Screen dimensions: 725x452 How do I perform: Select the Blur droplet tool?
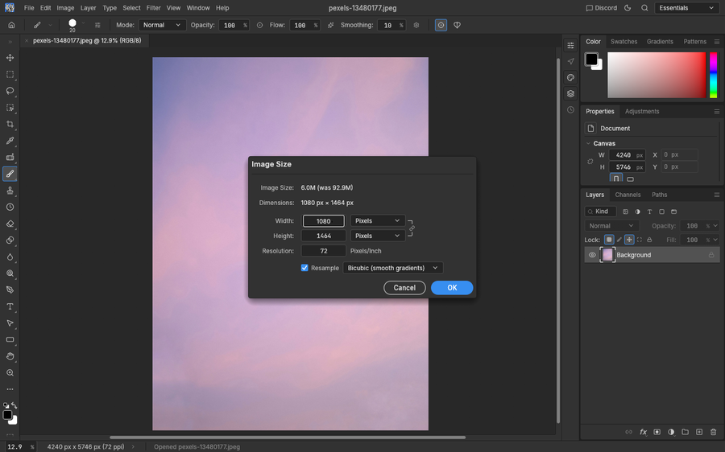(x=10, y=257)
